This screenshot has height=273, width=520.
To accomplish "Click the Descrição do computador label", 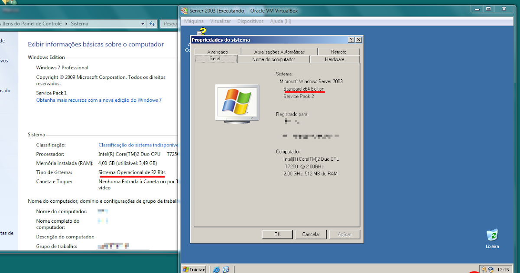I will pyautogui.click(x=65, y=237).
